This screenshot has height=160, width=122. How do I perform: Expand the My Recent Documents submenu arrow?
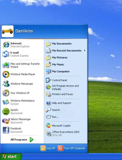[x=85, y=51]
